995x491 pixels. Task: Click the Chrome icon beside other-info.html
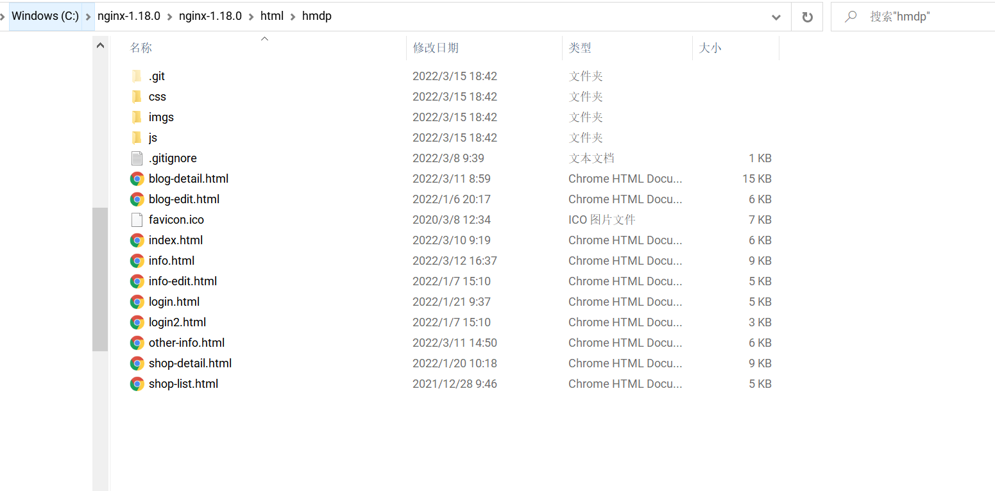coord(137,343)
